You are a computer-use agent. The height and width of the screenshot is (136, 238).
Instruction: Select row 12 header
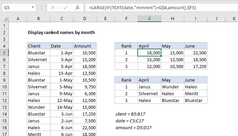[4, 100]
